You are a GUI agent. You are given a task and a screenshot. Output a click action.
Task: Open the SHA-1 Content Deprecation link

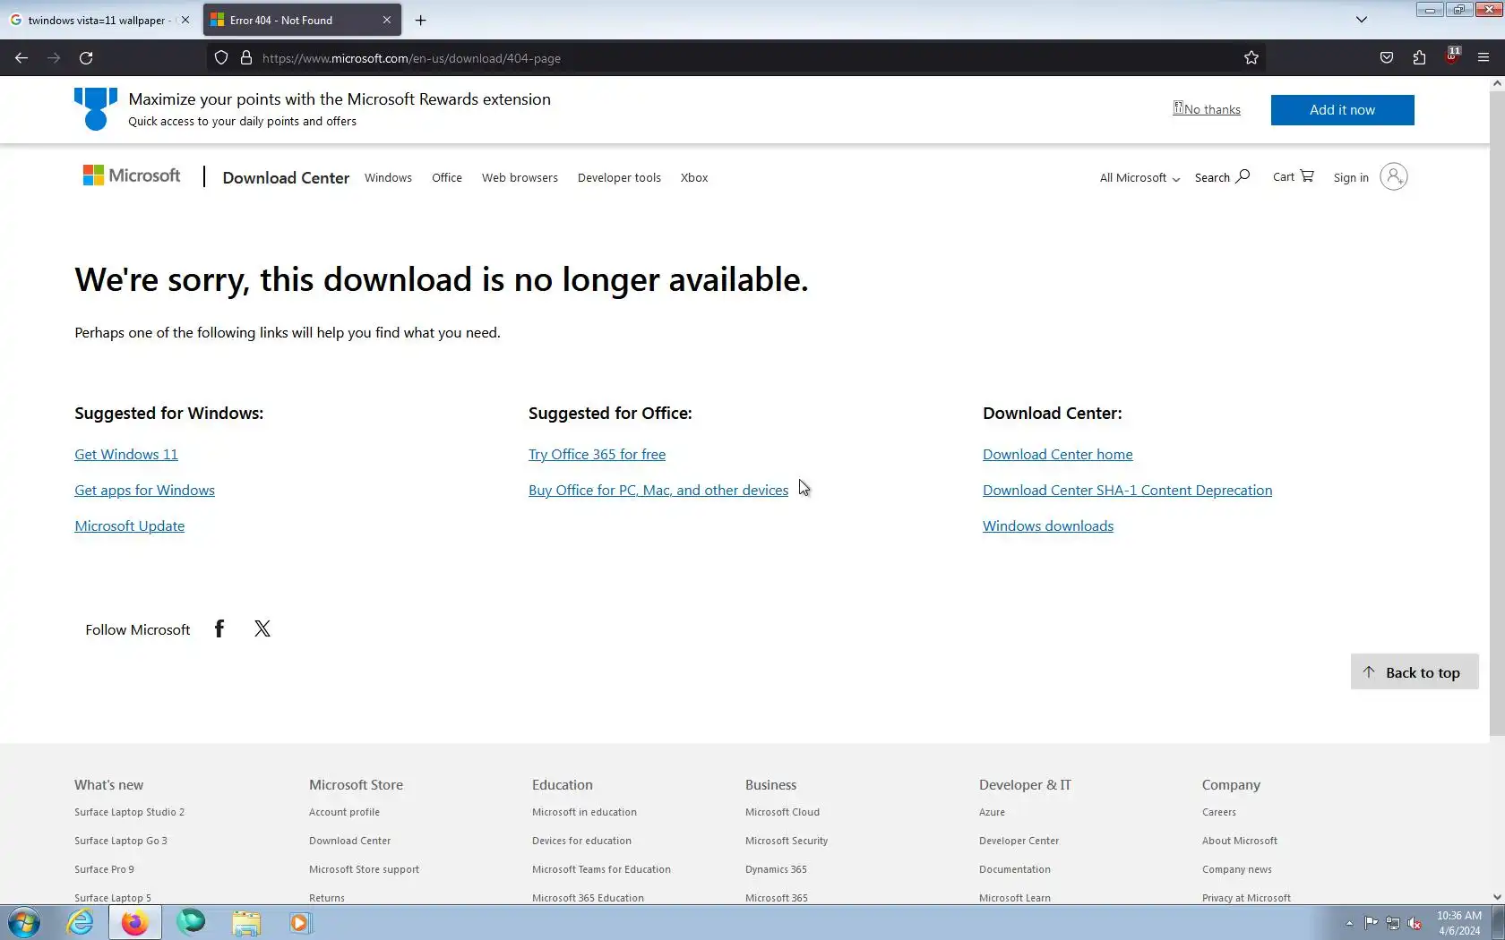(x=1127, y=490)
